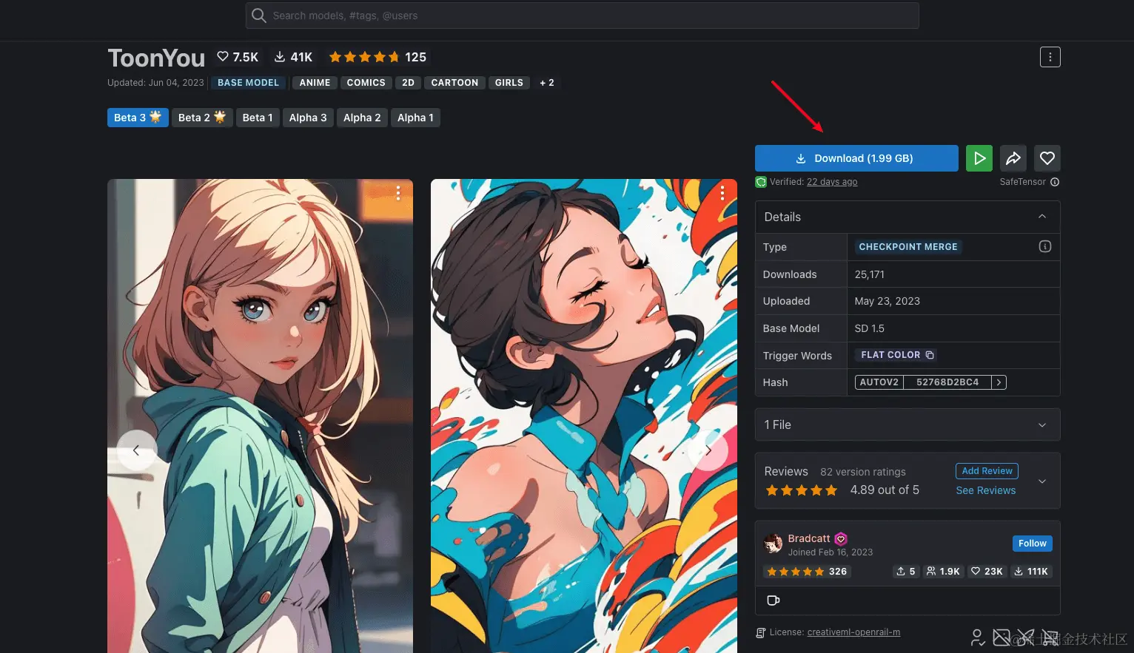Select the Beta 3 version tab

[x=138, y=118]
